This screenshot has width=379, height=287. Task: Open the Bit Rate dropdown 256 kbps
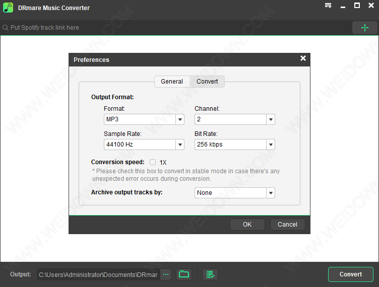pyautogui.click(x=235, y=145)
